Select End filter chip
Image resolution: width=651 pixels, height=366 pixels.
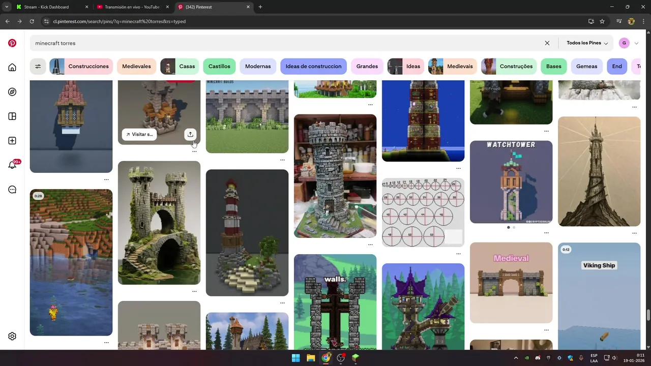pyautogui.click(x=617, y=66)
